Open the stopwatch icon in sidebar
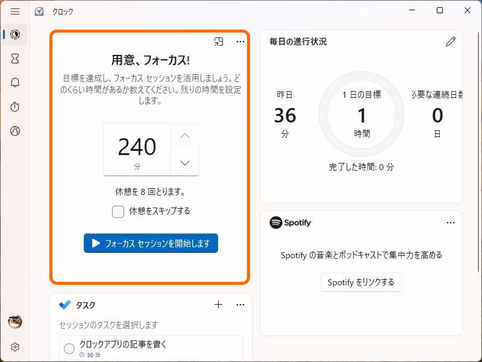This screenshot has width=482, height=362. coord(14,107)
